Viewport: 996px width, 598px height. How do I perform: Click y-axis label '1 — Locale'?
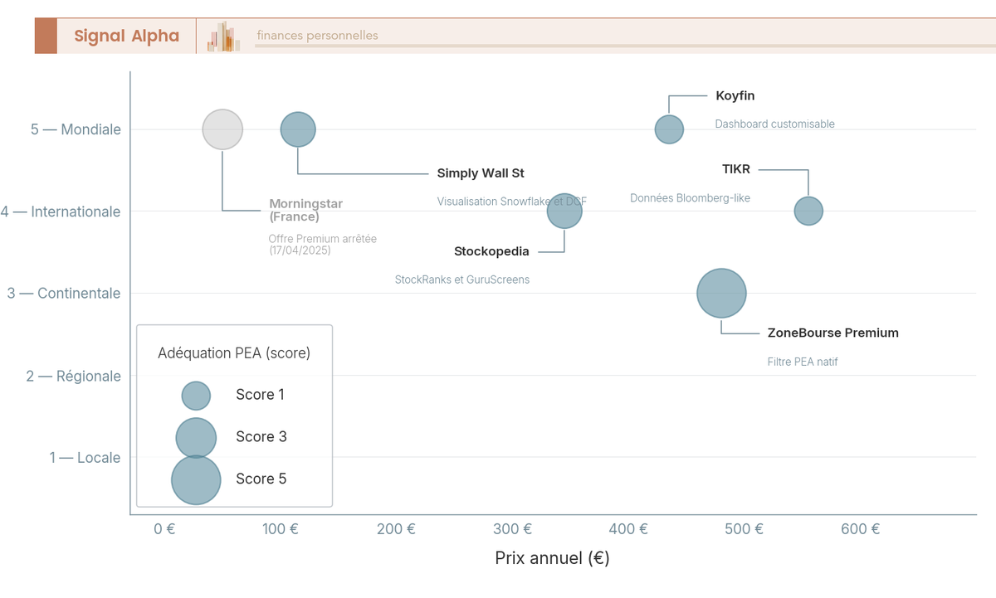(85, 458)
